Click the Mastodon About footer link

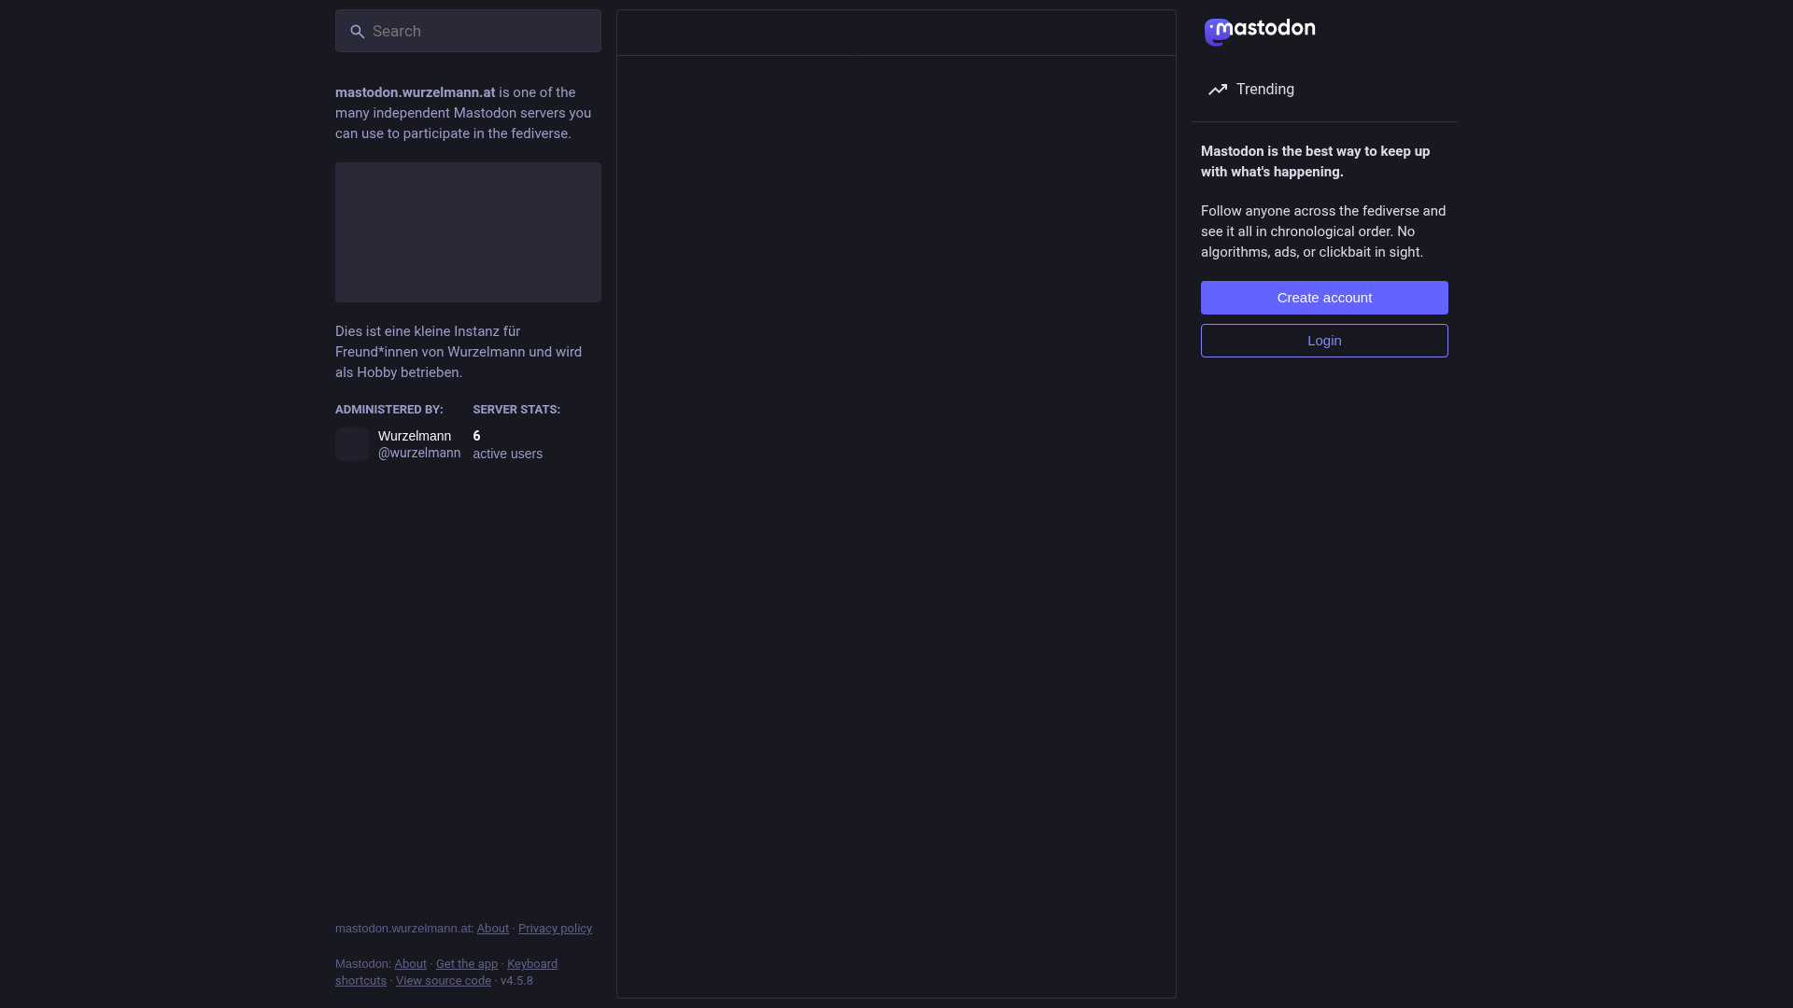point(410,964)
